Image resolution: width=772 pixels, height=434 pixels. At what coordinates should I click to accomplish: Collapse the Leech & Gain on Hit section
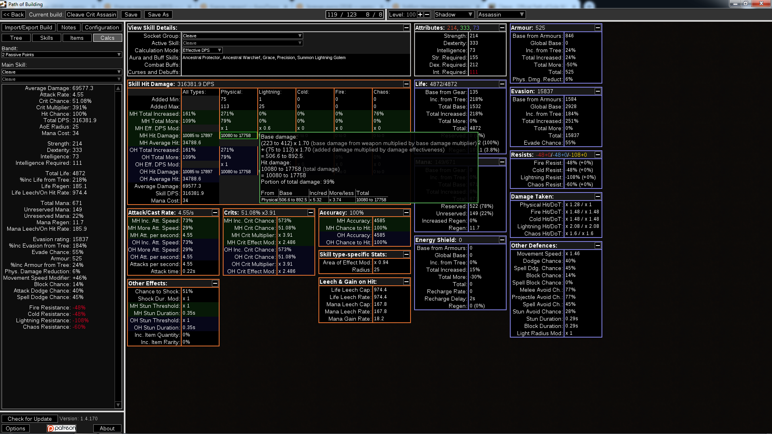(406, 282)
